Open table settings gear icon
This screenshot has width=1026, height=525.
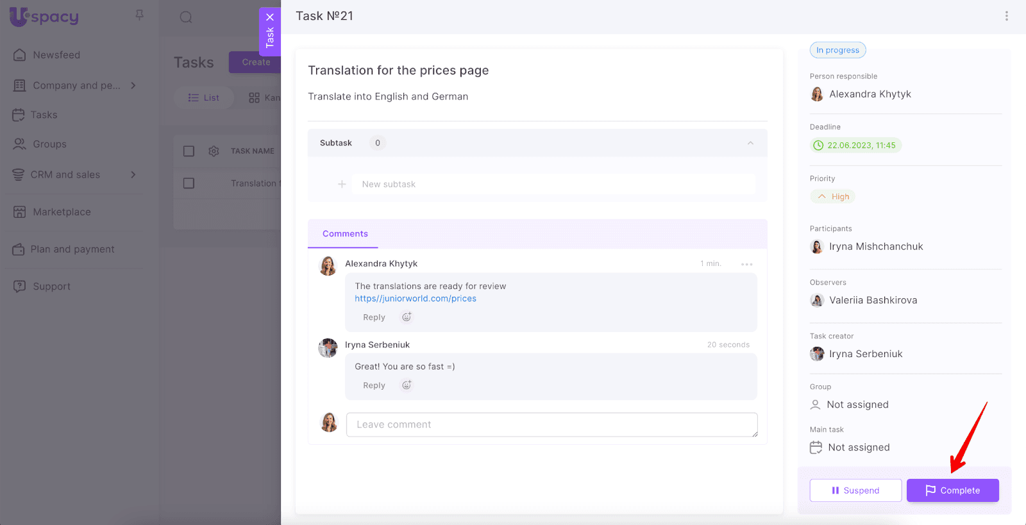click(x=214, y=151)
